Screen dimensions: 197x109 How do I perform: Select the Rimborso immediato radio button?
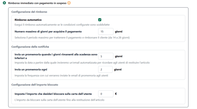click(x=4, y=3)
